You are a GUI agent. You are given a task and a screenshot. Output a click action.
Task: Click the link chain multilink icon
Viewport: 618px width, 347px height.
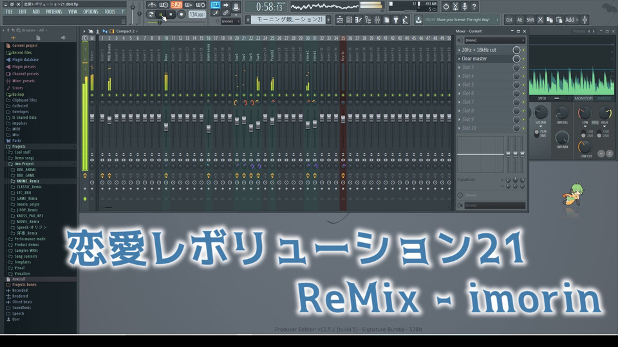point(226,13)
